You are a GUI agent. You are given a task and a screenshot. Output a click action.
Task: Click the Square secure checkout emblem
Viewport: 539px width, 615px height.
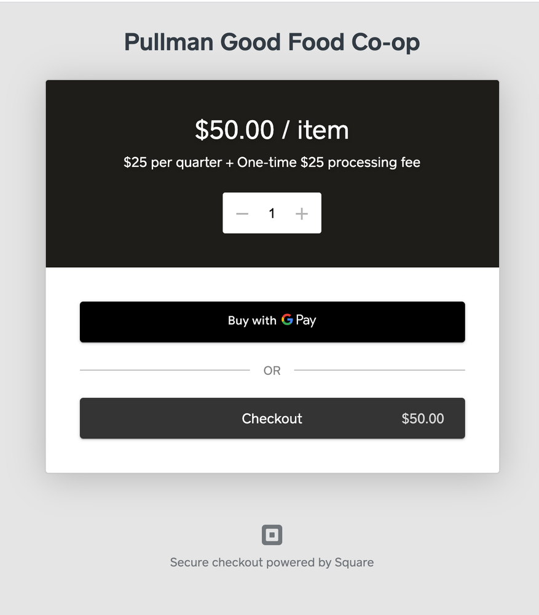[272, 534]
